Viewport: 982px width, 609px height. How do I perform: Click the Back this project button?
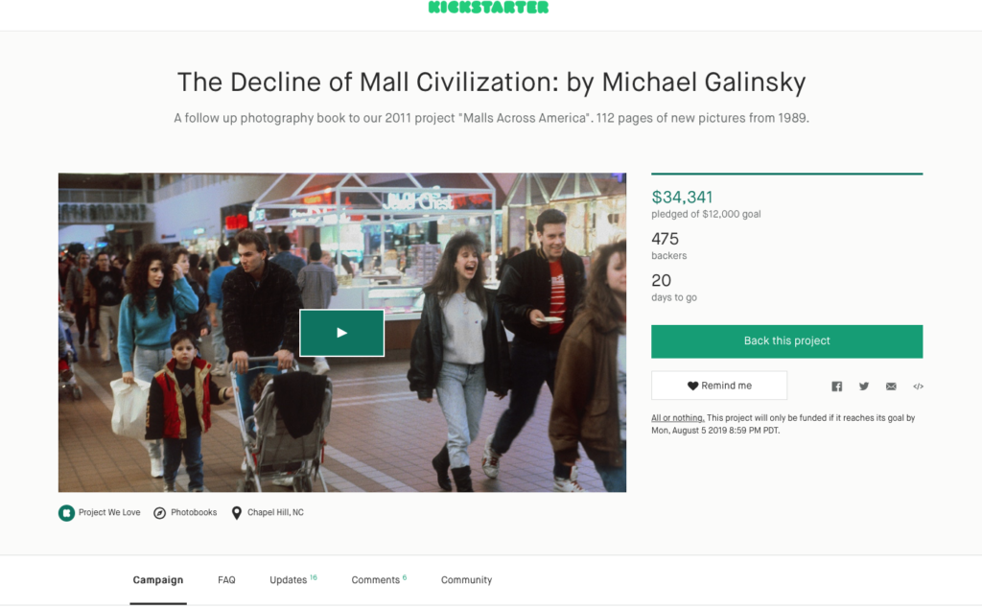click(x=786, y=341)
